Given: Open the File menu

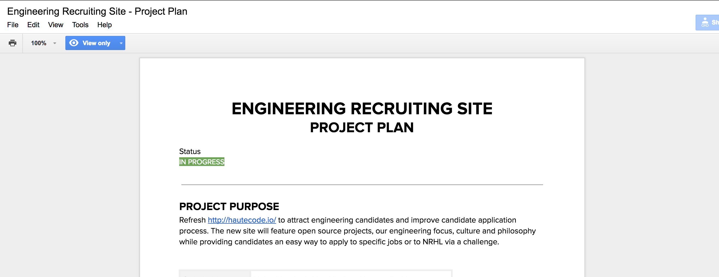Looking at the screenshot, I should click(x=13, y=25).
